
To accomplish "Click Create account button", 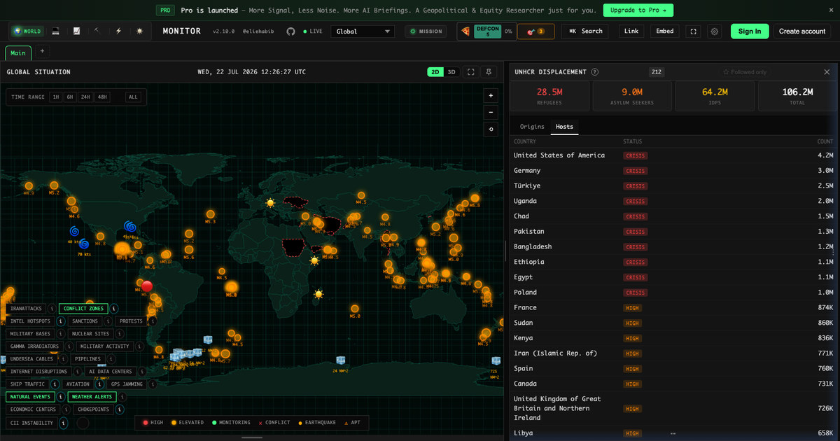I will point(802,31).
